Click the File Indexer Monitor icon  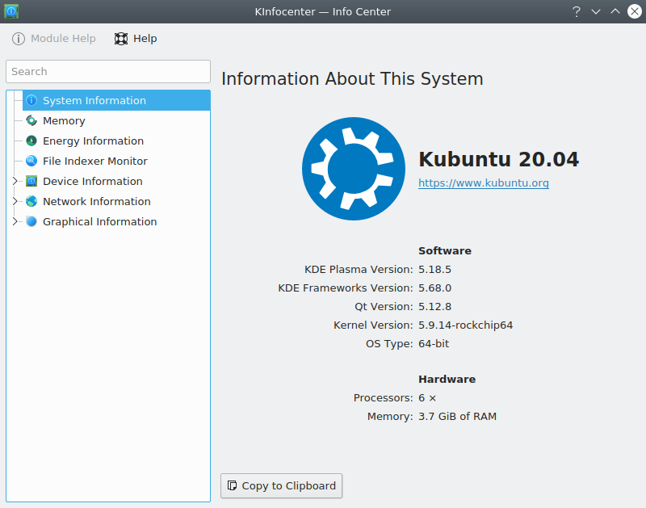click(x=31, y=162)
